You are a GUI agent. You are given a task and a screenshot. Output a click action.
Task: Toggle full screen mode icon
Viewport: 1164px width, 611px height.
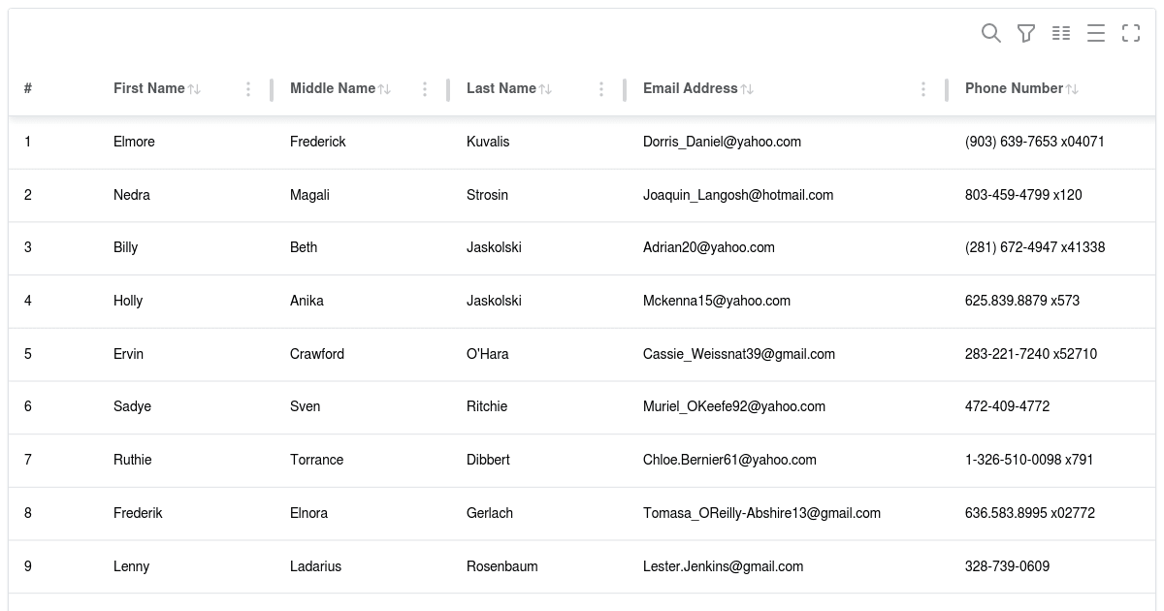tap(1131, 33)
